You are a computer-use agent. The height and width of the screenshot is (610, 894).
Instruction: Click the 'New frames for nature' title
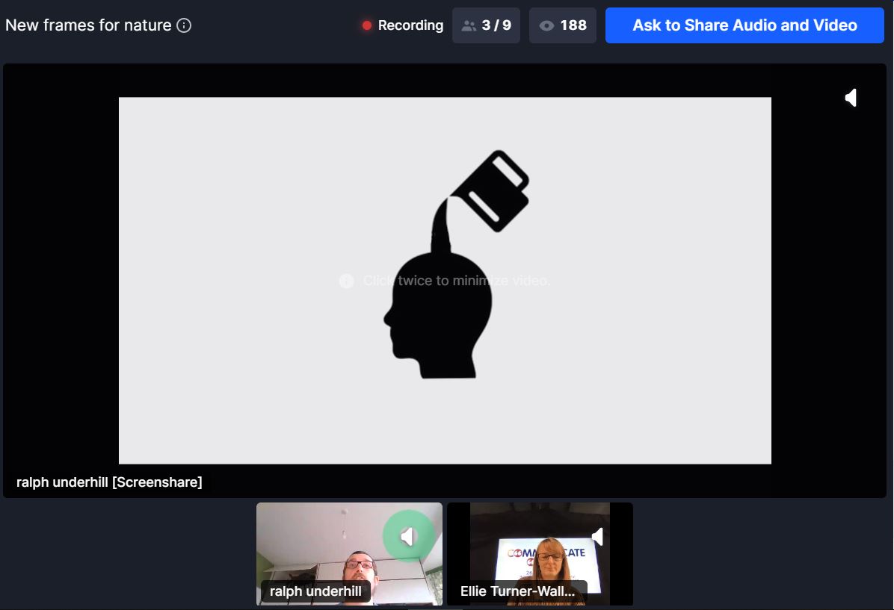tap(88, 25)
